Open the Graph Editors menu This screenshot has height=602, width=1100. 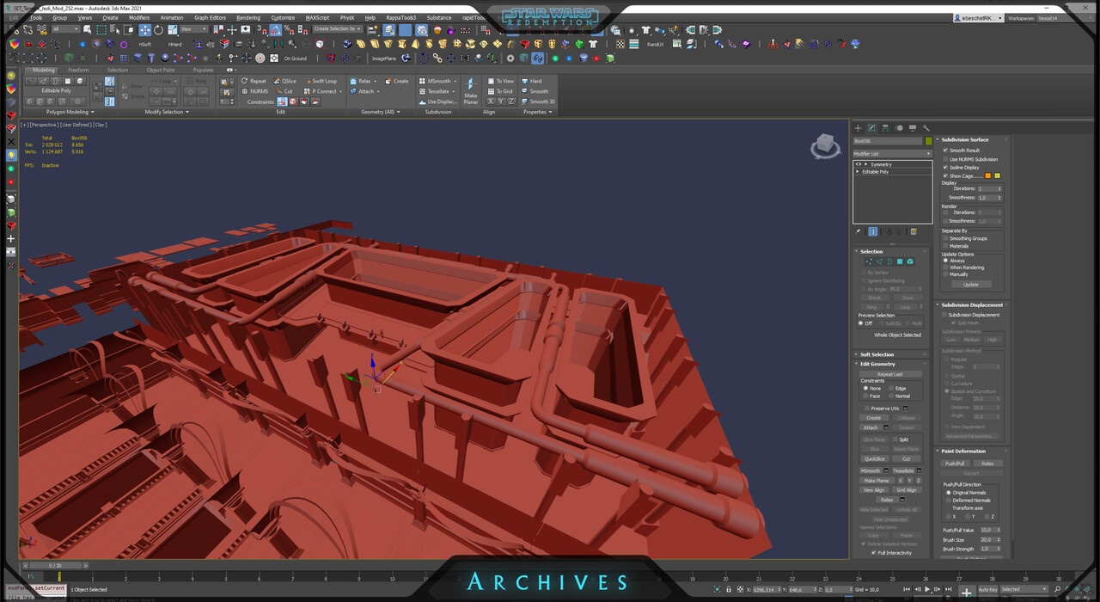point(210,17)
